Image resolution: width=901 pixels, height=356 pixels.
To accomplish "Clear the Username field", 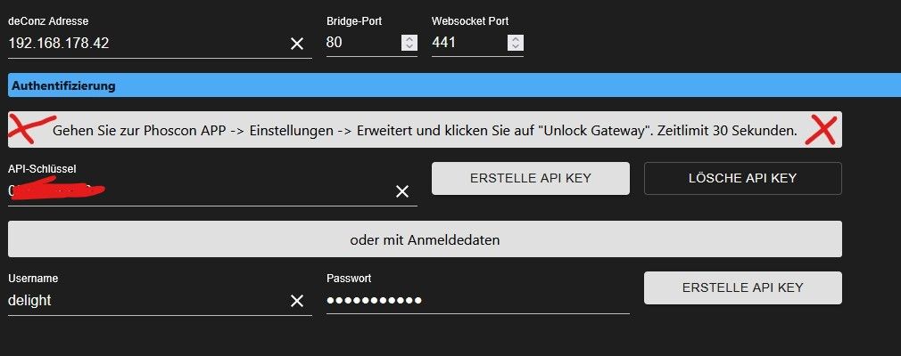I will pyautogui.click(x=297, y=301).
